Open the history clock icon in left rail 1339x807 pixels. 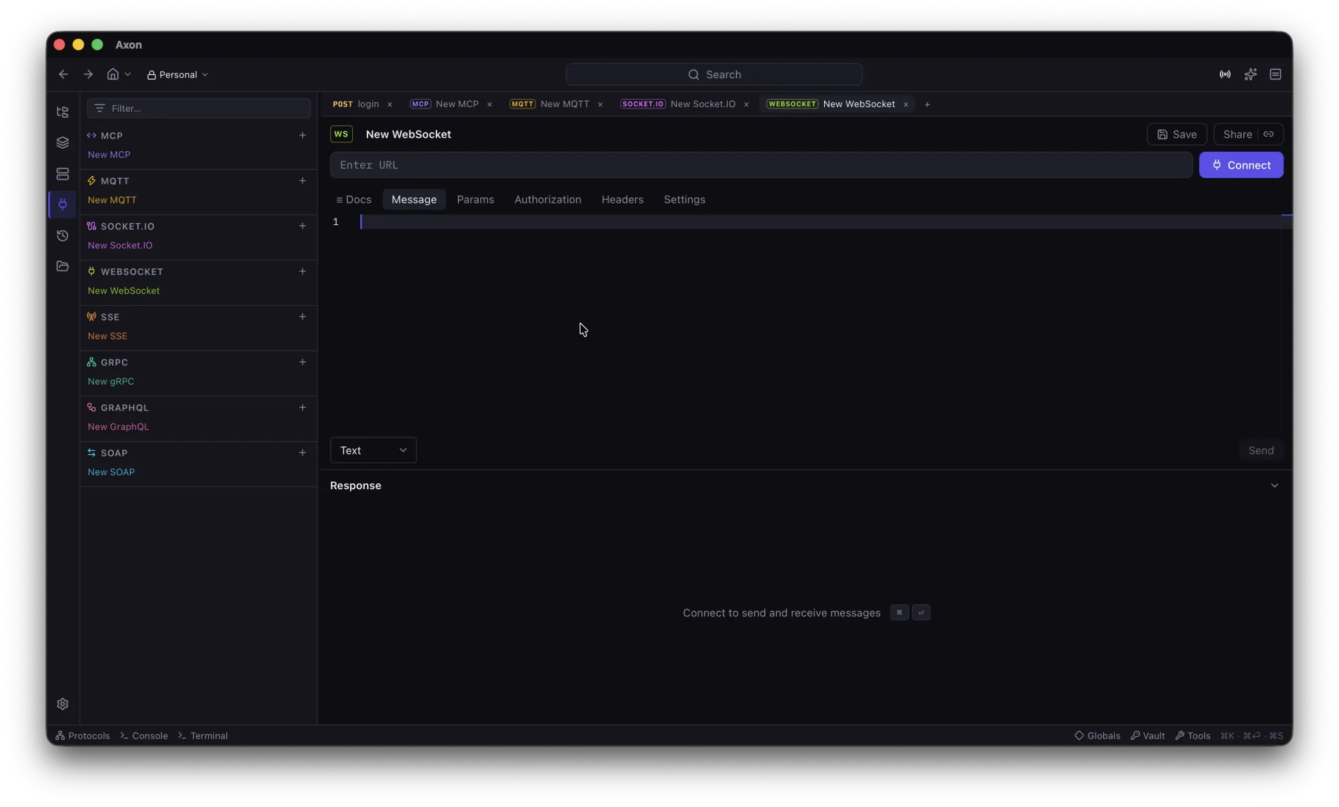click(x=63, y=236)
